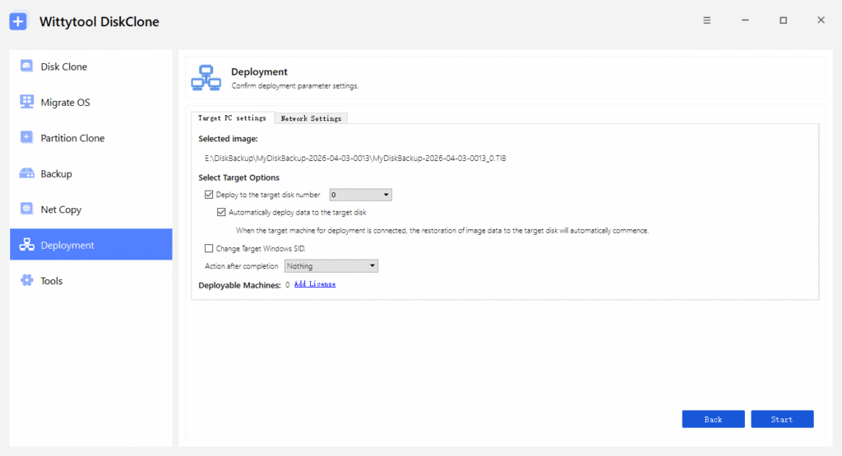Screen dimensions: 842x456
Task: Click the Select Target Options heading
Action: 239,177
